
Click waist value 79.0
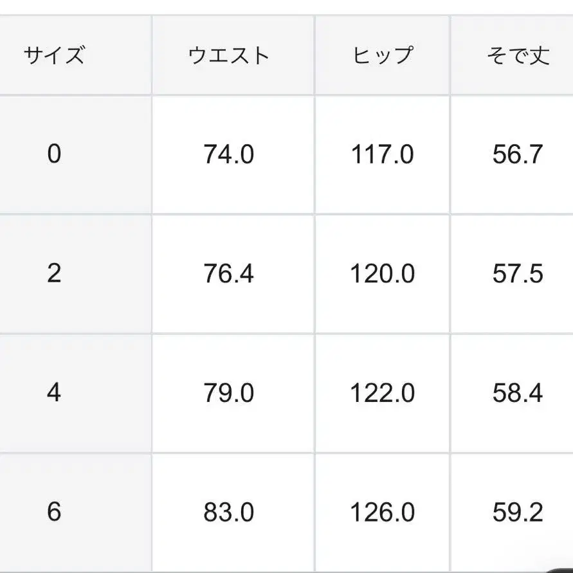(229, 393)
